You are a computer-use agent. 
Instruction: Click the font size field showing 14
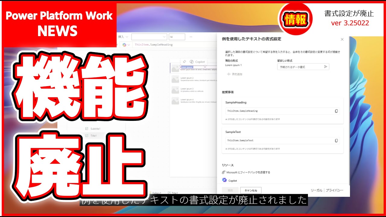click(177, 37)
